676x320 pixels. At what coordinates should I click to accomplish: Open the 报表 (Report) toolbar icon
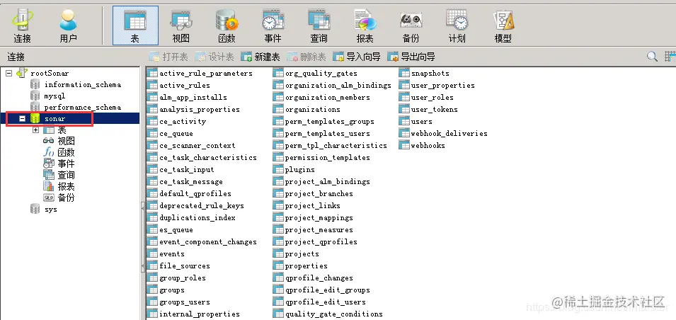[365, 26]
